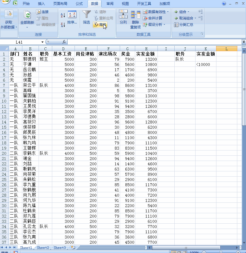This screenshot has height=253, width=246.
Task: Expand the Data Validation dropdown
Action: click(x=168, y=12)
